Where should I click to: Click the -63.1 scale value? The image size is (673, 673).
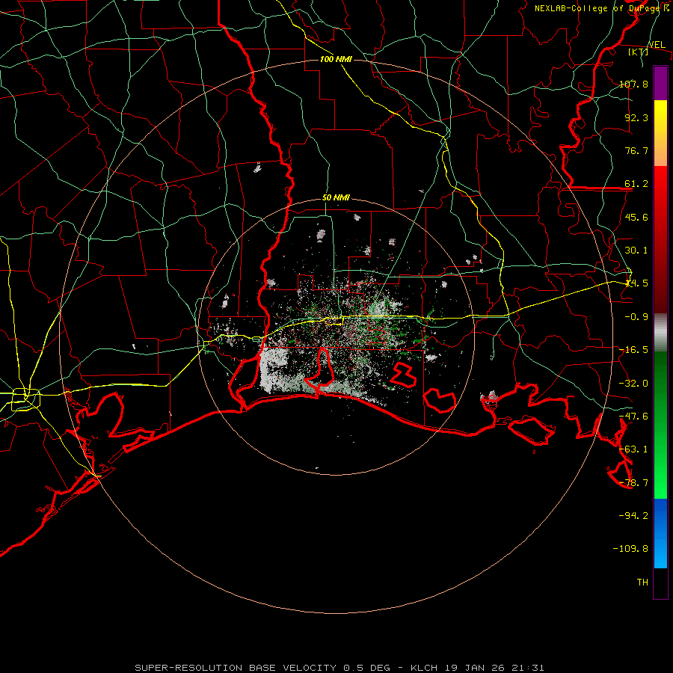point(633,449)
